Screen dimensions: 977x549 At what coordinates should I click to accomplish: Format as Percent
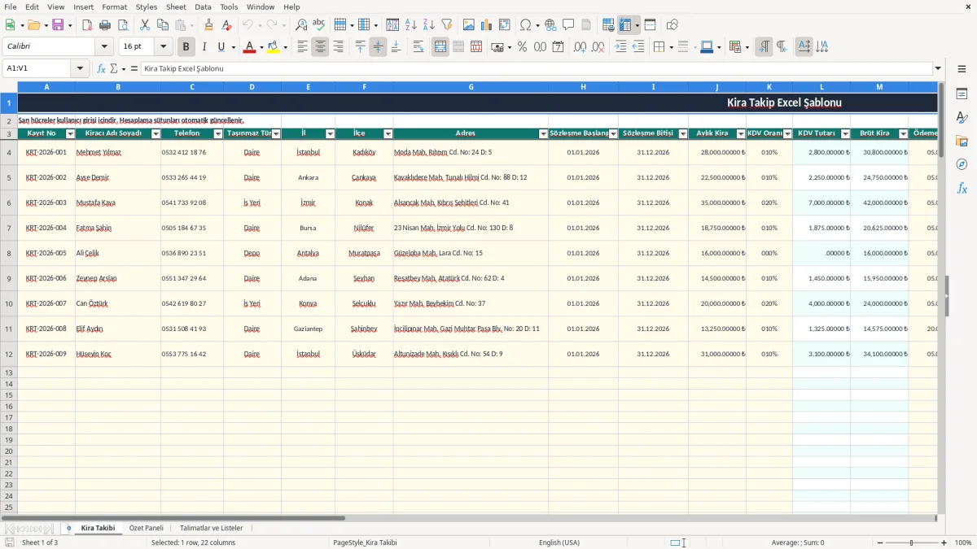[x=522, y=47]
